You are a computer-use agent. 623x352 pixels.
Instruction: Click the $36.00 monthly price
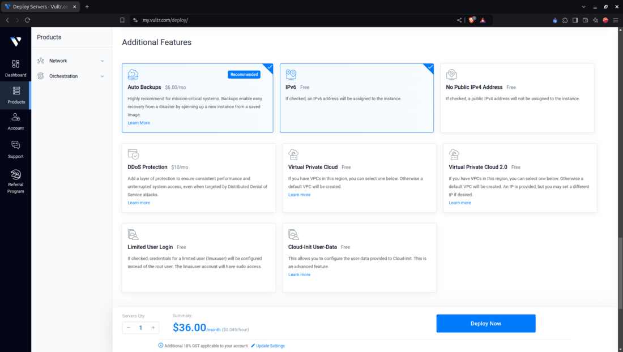click(x=189, y=328)
